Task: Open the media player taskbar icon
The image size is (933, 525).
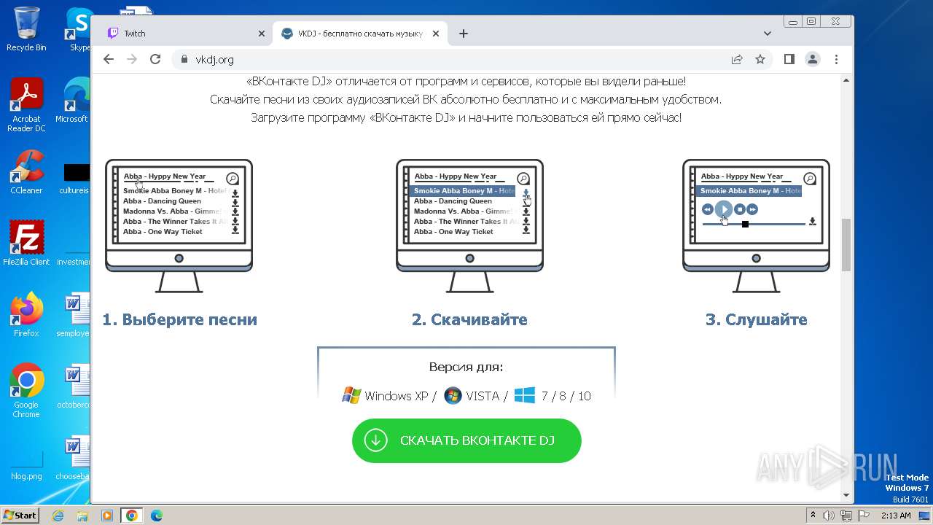Action: click(x=107, y=516)
